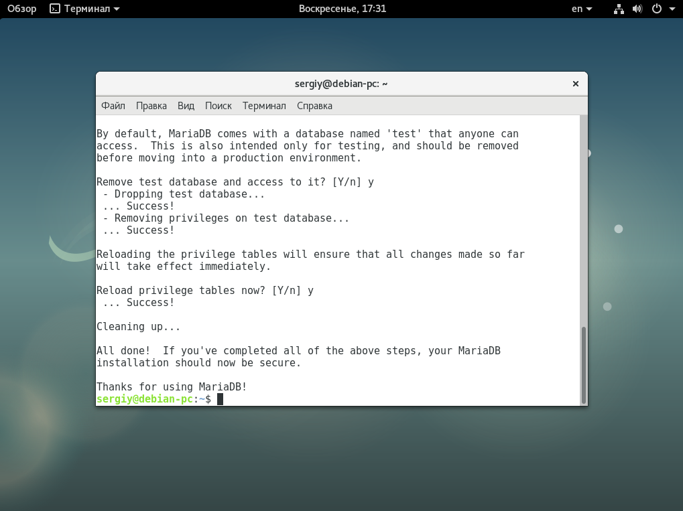Open Терминал menu in the window menu bar

[x=264, y=106]
